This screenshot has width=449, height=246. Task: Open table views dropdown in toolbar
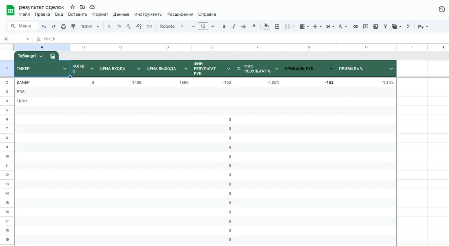(x=396, y=26)
